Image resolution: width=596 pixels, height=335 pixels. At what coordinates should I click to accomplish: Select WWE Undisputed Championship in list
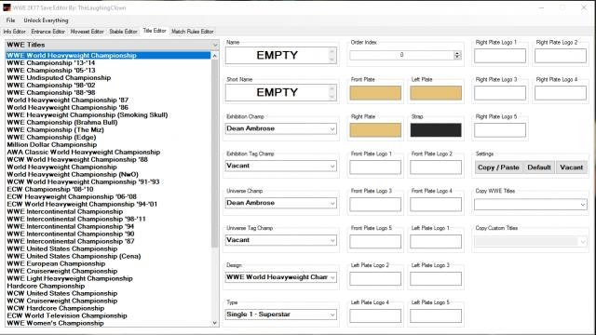(x=108, y=78)
